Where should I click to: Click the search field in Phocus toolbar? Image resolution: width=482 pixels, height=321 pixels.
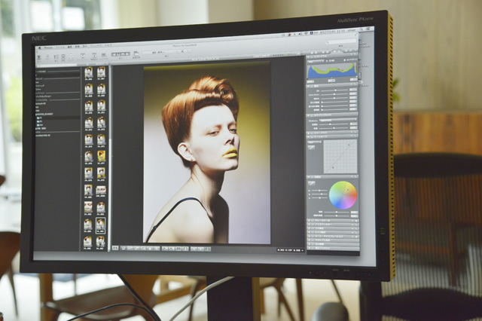(x=341, y=41)
